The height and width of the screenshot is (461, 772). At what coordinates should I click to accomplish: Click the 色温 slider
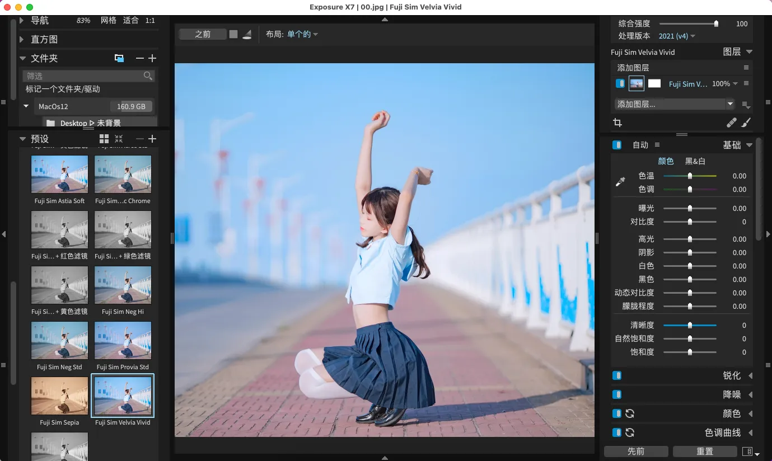click(690, 176)
